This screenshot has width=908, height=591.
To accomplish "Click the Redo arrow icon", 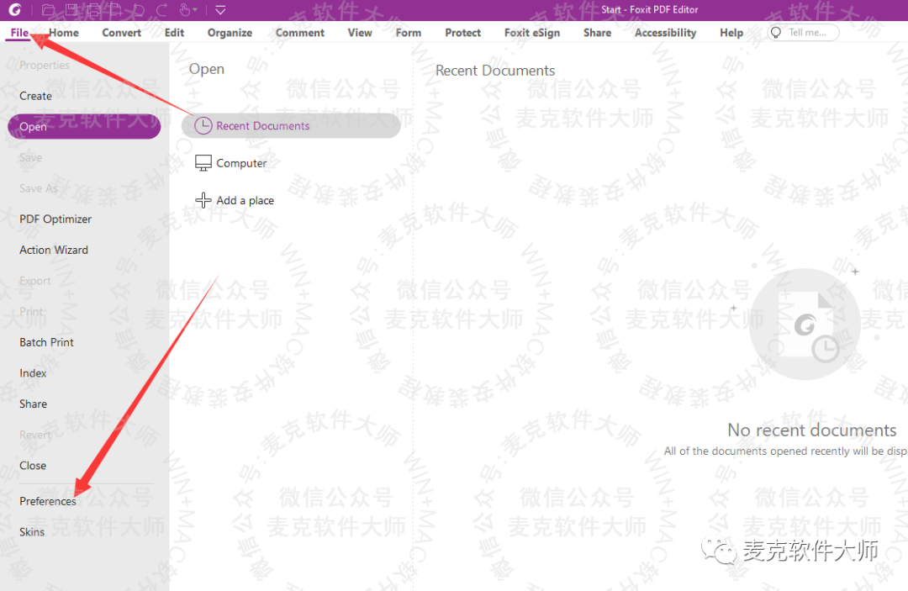I will point(161,9).
